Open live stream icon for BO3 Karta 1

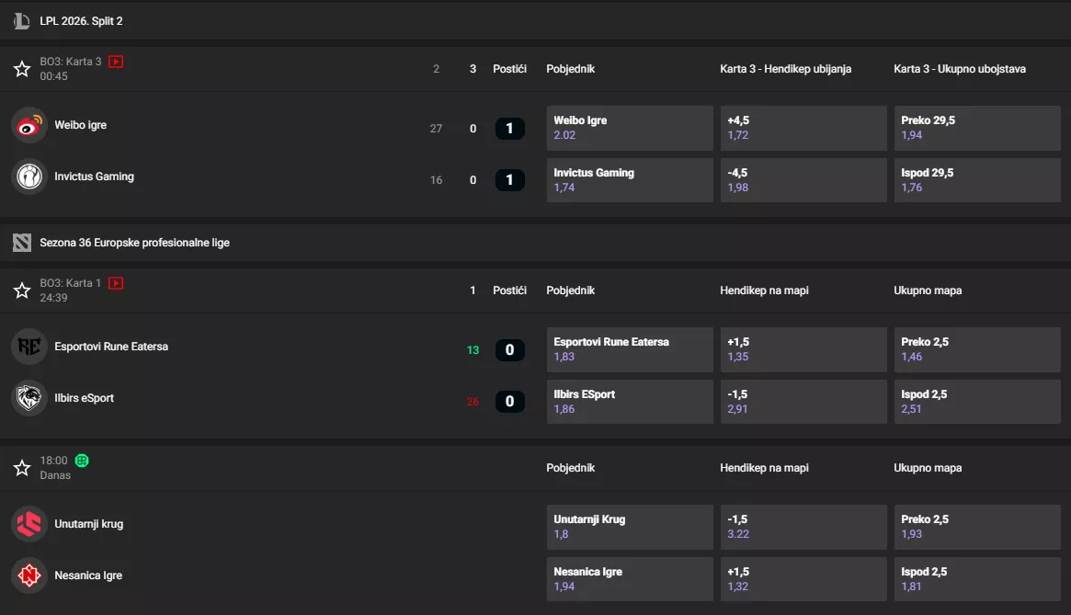click(116, 283)
